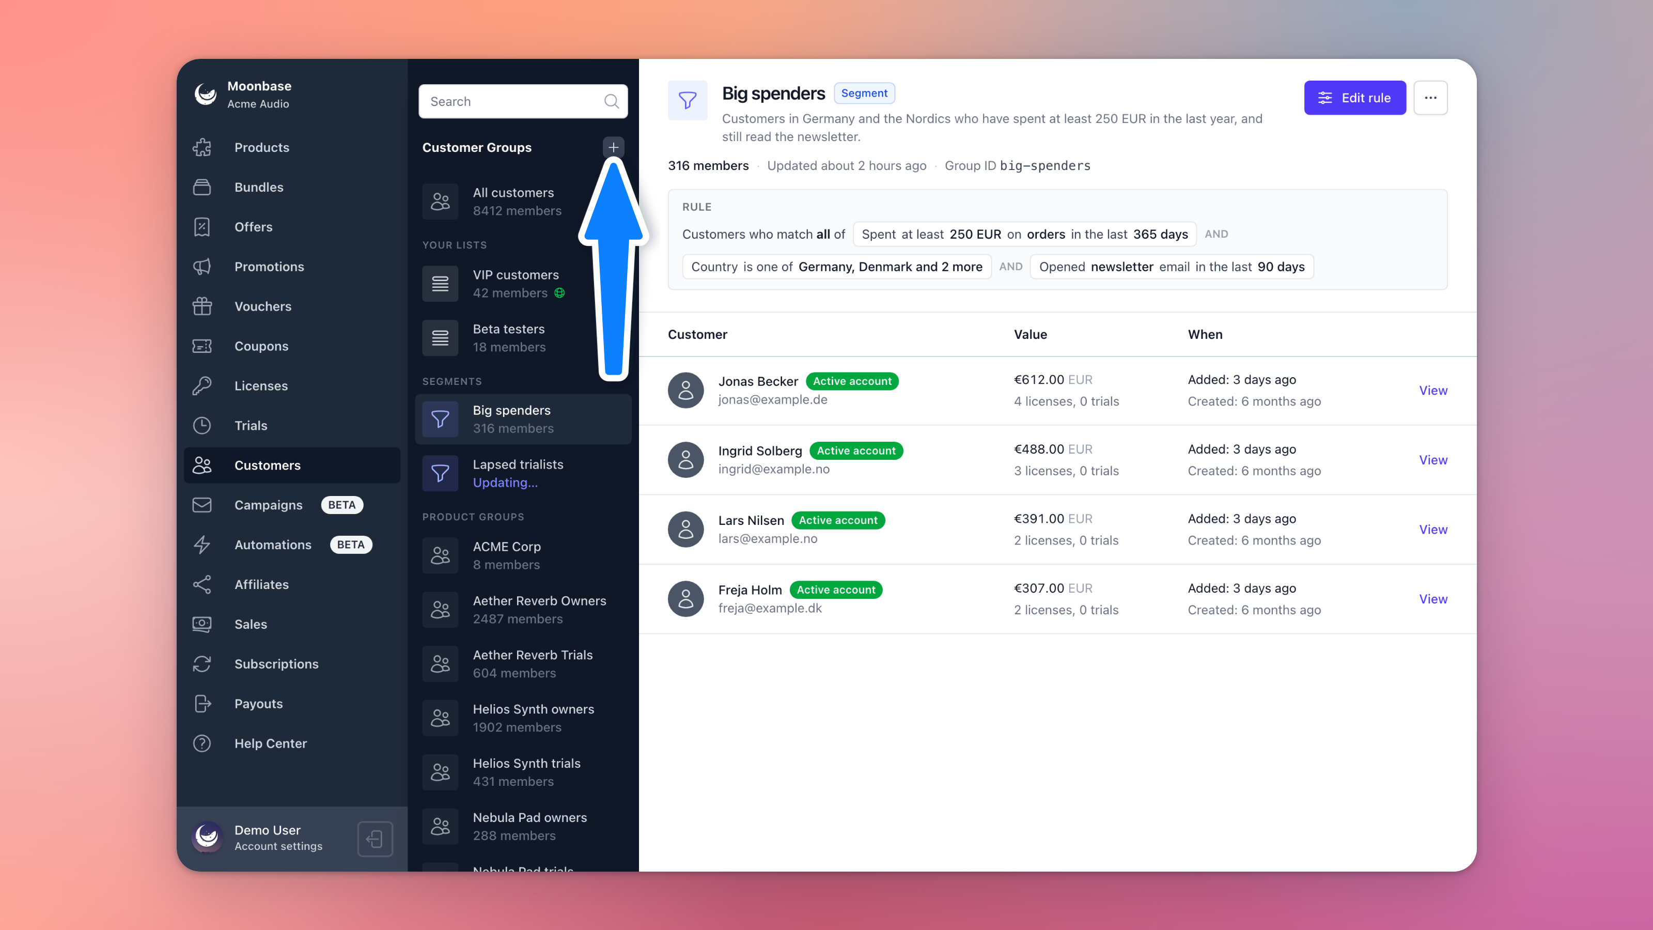Screen dimensions: 1653x930
Task: Select the ACME Corp product group
Action: (x=523, y=556)
